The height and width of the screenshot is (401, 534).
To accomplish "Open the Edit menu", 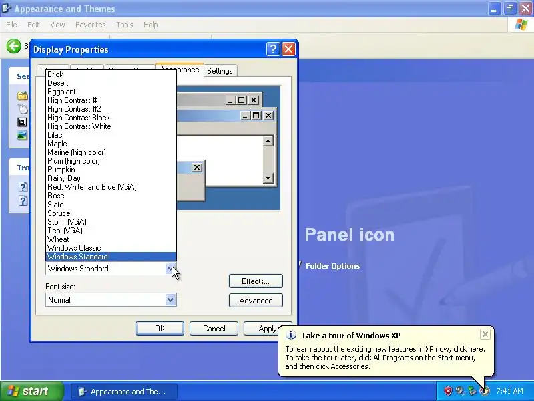I will (x=33, y=25).
